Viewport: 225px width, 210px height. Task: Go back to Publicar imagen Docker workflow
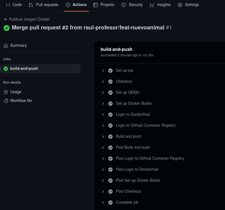29,20
